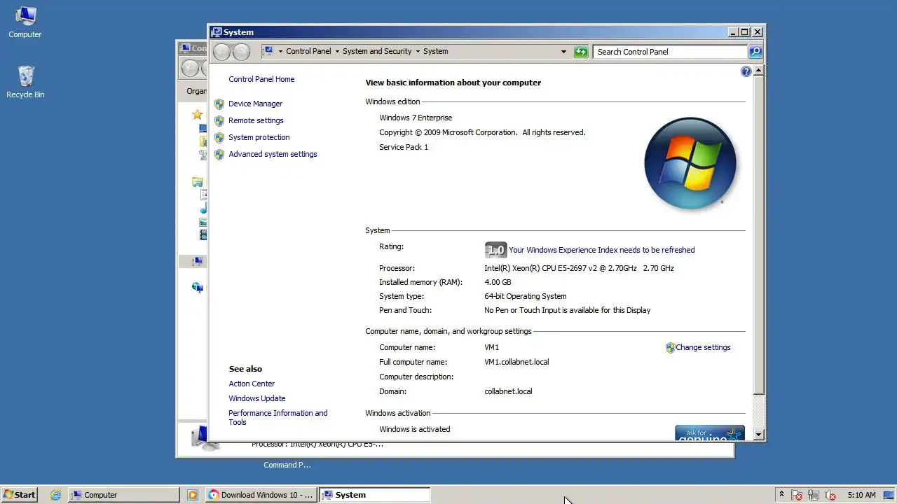897x504 pixels.
Task: Click network tray icon
Action: [814, 495]
